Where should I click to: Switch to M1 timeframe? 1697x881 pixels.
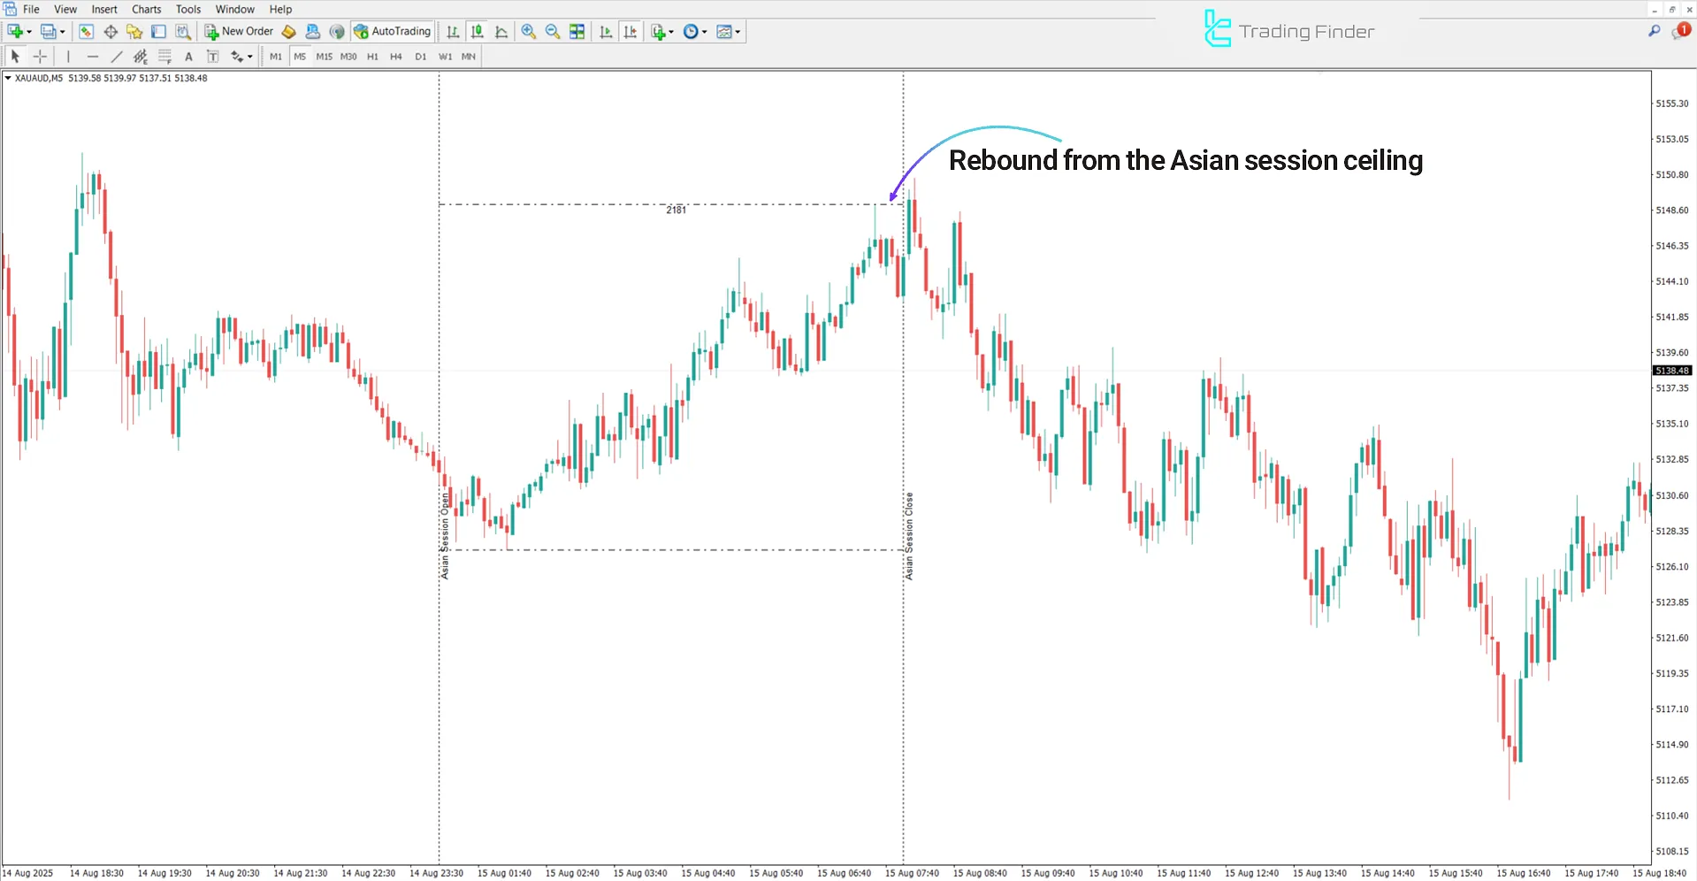coord(276,57)
